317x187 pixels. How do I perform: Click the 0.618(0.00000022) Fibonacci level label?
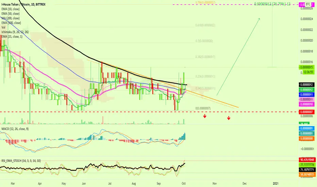coord(205,25)
